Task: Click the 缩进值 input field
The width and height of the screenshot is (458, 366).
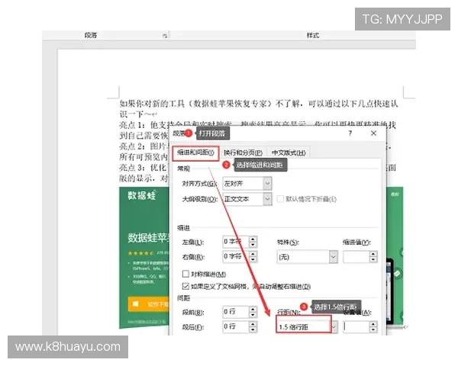Action: 356,257
